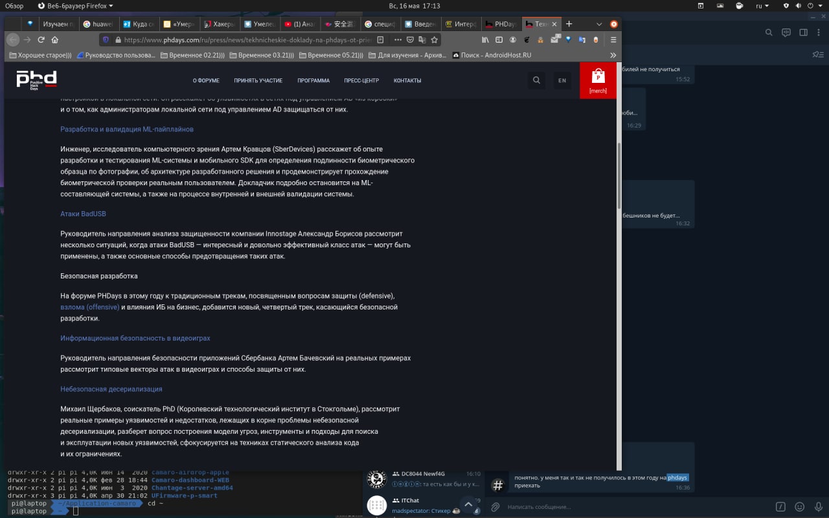The height and width of the screenshot is (518, 829).
Task: Open ПРИНЯТЬ УЧАСТИЕ menu item
Action: [258, 80]
